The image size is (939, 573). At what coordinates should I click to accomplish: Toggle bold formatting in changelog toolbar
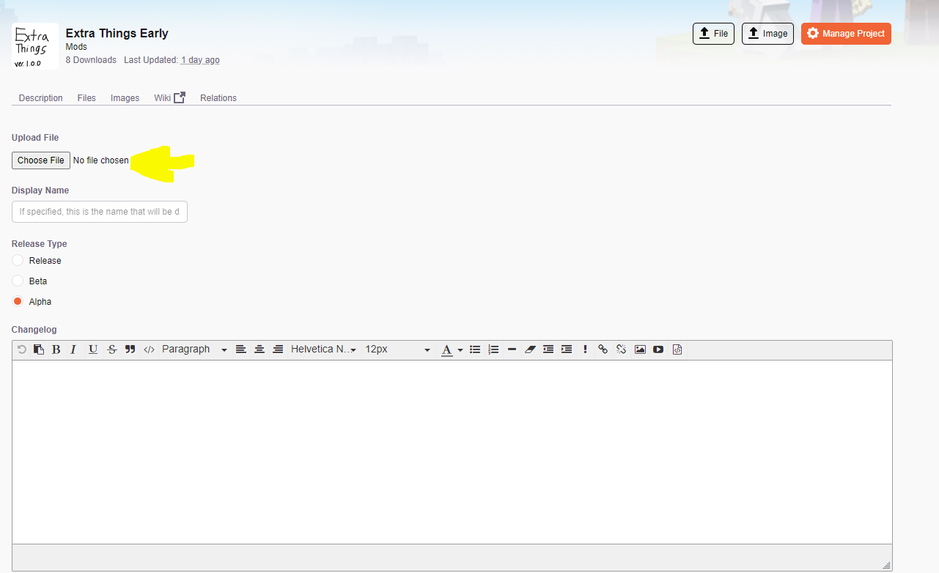pos(56,350)
